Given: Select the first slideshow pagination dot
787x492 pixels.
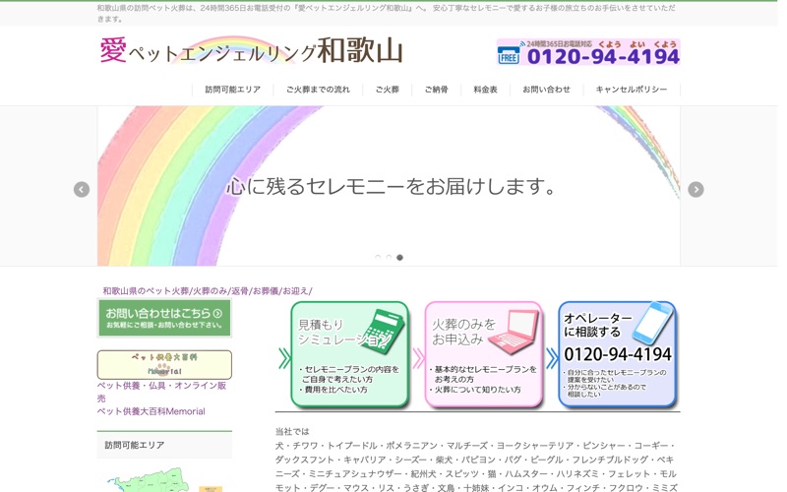Looking at the screenshot, I should 378,258.
